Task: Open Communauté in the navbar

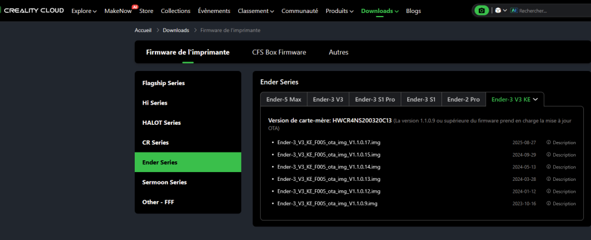Action: pyautogui.click(x=300, y=11)
